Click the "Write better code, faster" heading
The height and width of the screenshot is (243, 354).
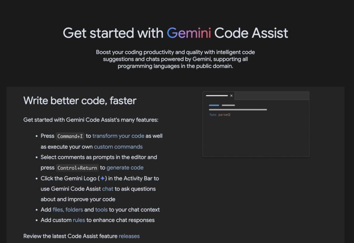80,101
